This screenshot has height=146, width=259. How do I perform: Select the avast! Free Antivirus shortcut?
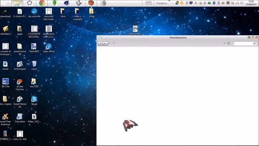point(5,119)
